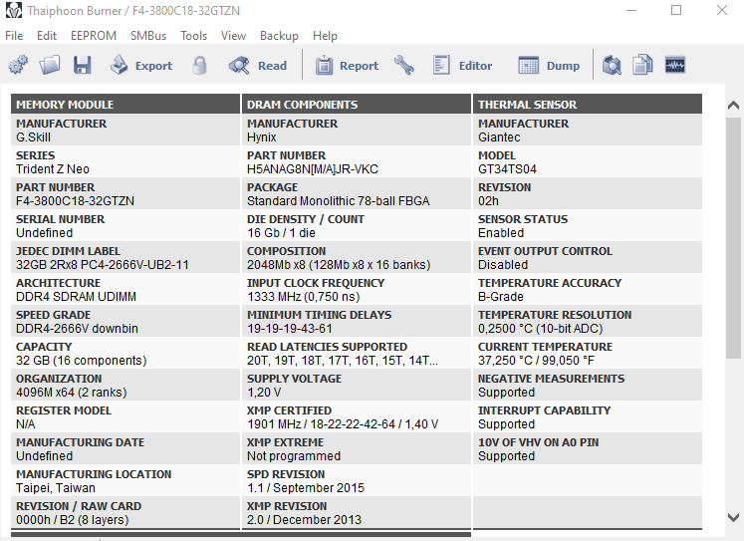The width and height of the screenshot is (744, 541).
Task: Click the GT34TS04 model value
Action: 507,169
